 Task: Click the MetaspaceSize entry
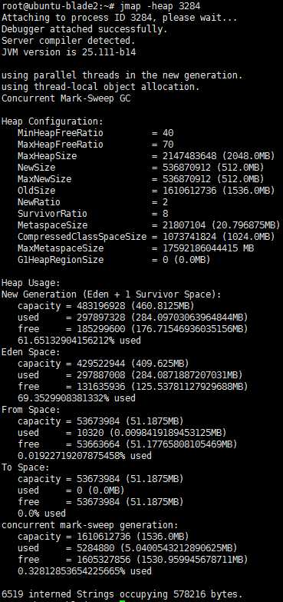point(149,225)
